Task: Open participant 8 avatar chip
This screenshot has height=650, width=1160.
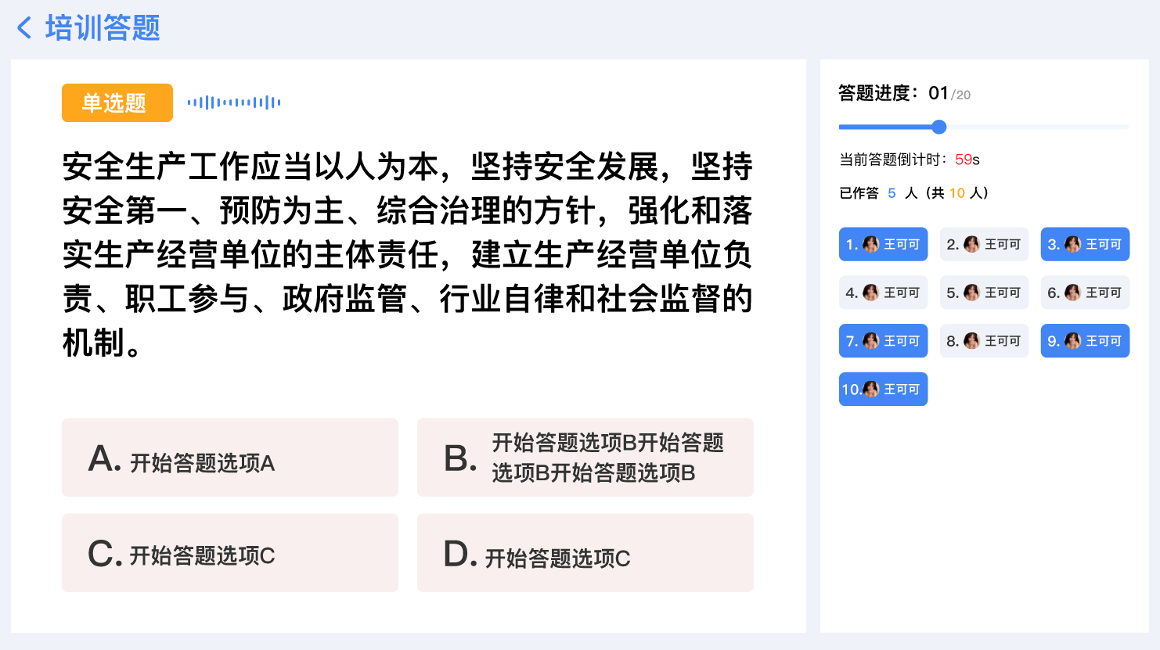Action: pyautogui.click(x=984, y=341)
